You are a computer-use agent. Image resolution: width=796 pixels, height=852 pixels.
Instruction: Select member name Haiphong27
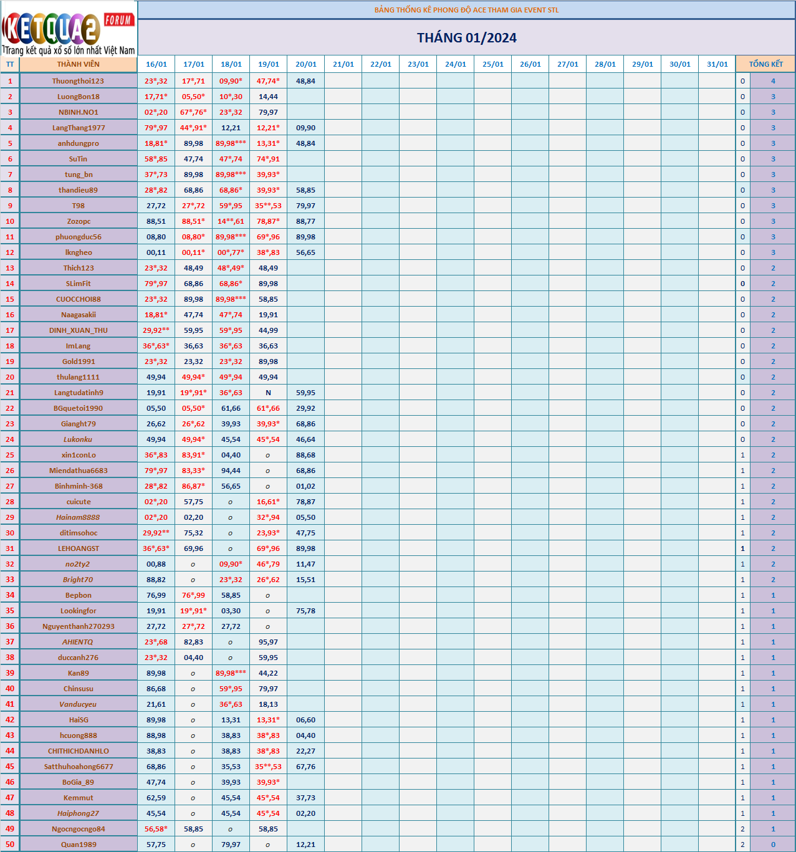click(79, 813)
